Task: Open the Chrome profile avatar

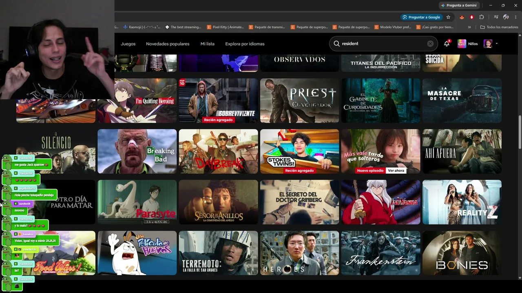Action: pyautogui.click(x=506, y=17)
